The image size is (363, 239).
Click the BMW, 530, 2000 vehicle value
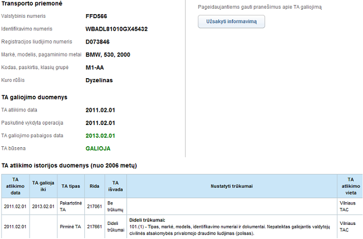pyautogui.click(x=108, y=54)
